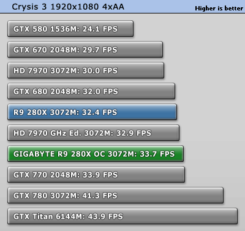The image size is (245, 231).
Task: Click the Crysis 3 1920x1080 4xAA title
Action: 68,7
